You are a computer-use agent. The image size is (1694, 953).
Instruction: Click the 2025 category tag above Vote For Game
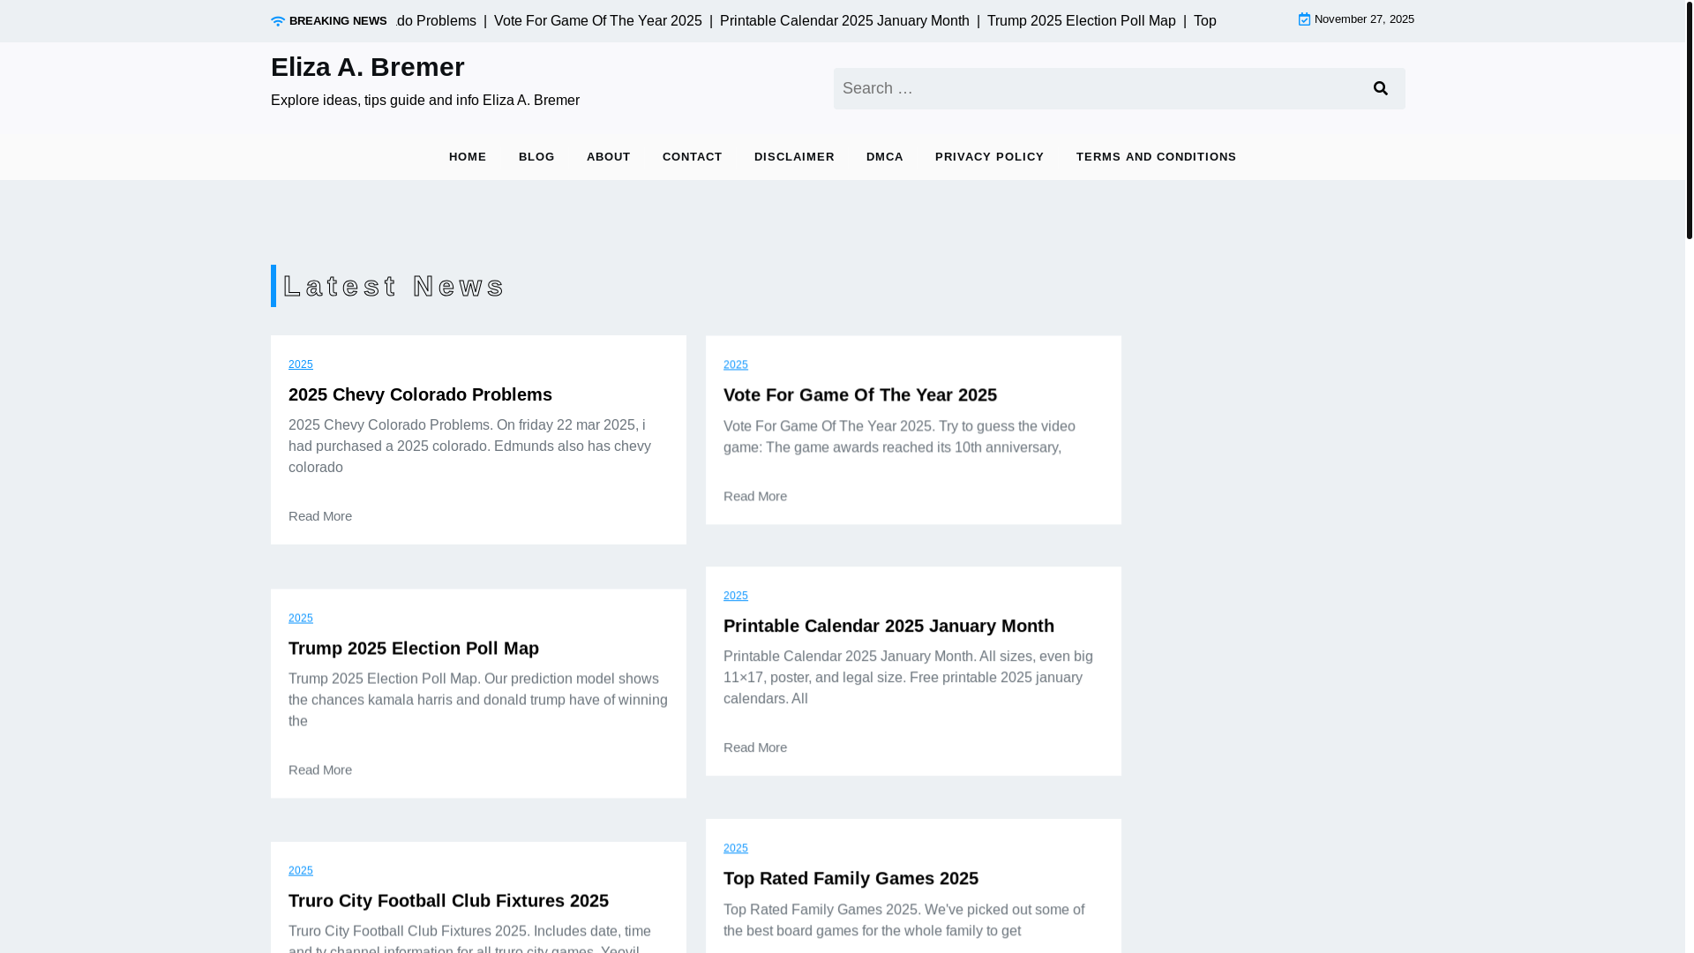click(x=736, y=364)
